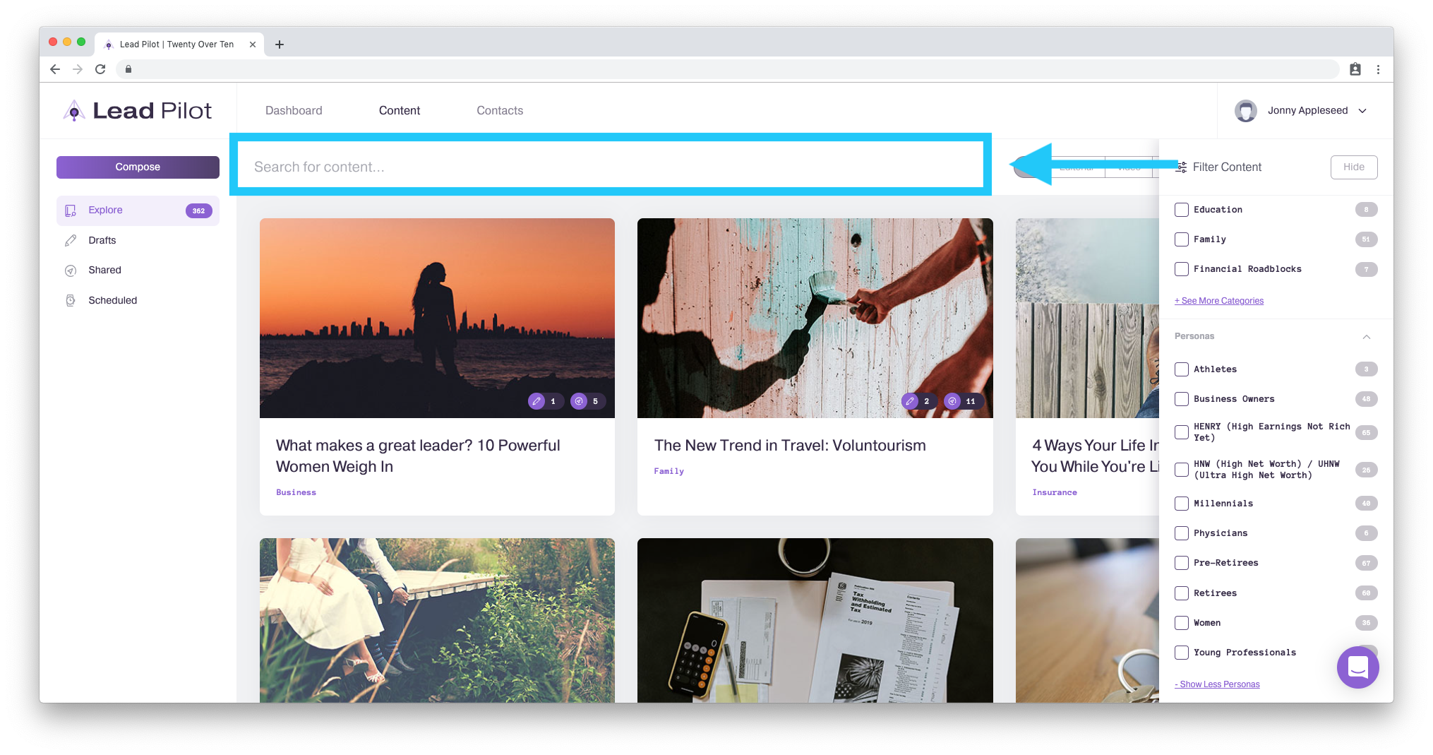The height and width of the screenshot is (755, 1433).
Task: Click the Lead Pilot logo
Action: tap(138, 111)
